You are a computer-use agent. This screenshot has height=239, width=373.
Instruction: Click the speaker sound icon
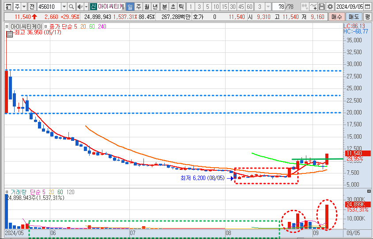point(80,7)
